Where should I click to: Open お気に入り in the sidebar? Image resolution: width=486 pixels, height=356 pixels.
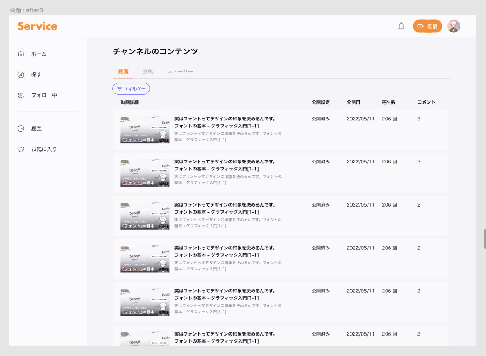tap(44, 149)
